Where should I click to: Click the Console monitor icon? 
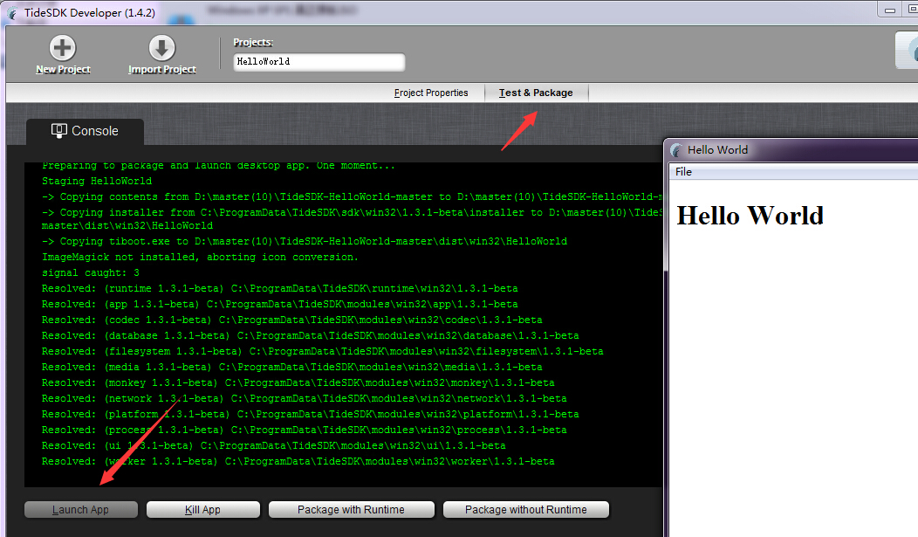tap(59, 131)
